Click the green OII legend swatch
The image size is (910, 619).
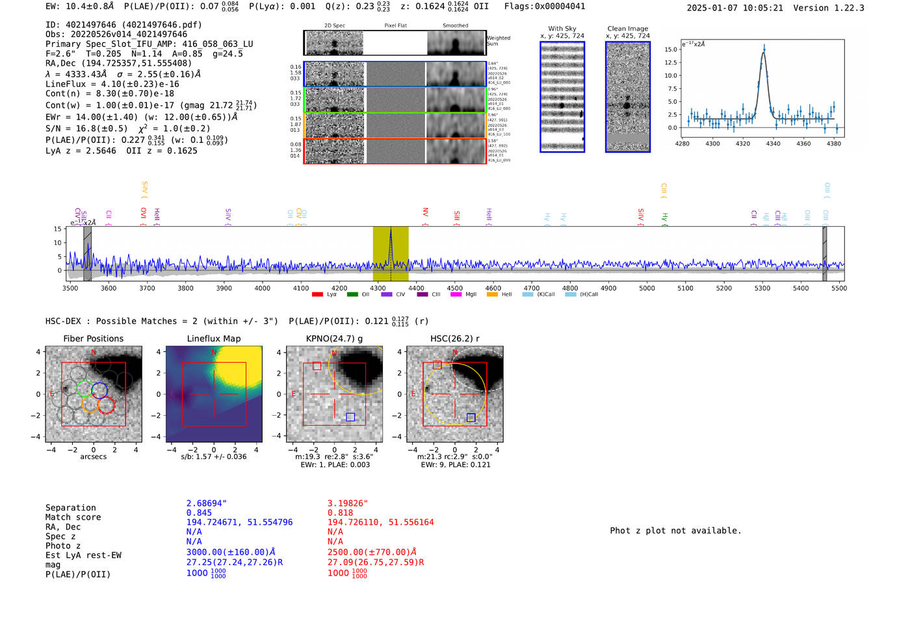pyautogui.click(x=352, y=294)
